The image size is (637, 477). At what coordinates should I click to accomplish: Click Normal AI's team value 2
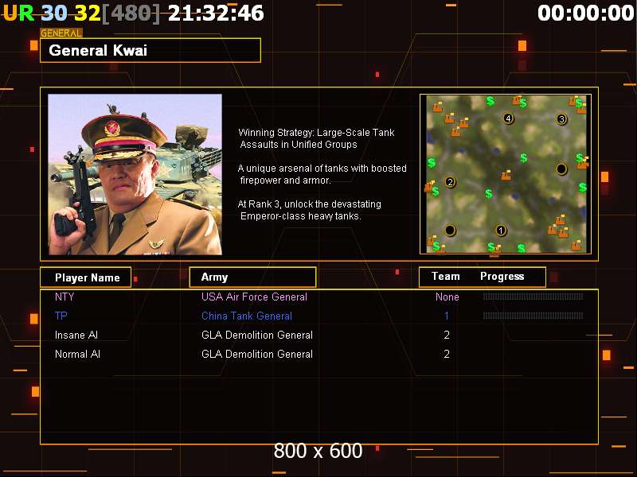click(447, 354)
